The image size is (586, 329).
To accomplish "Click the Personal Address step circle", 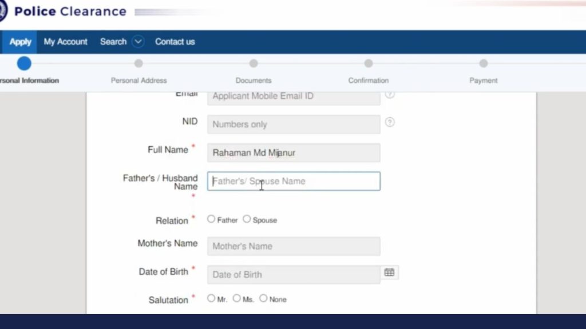I will click(x=138, y=63).
